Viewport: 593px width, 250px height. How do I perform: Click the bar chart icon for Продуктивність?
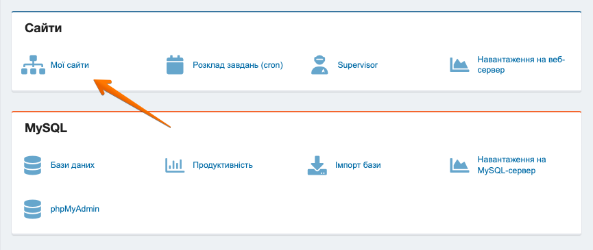[175, 165]
